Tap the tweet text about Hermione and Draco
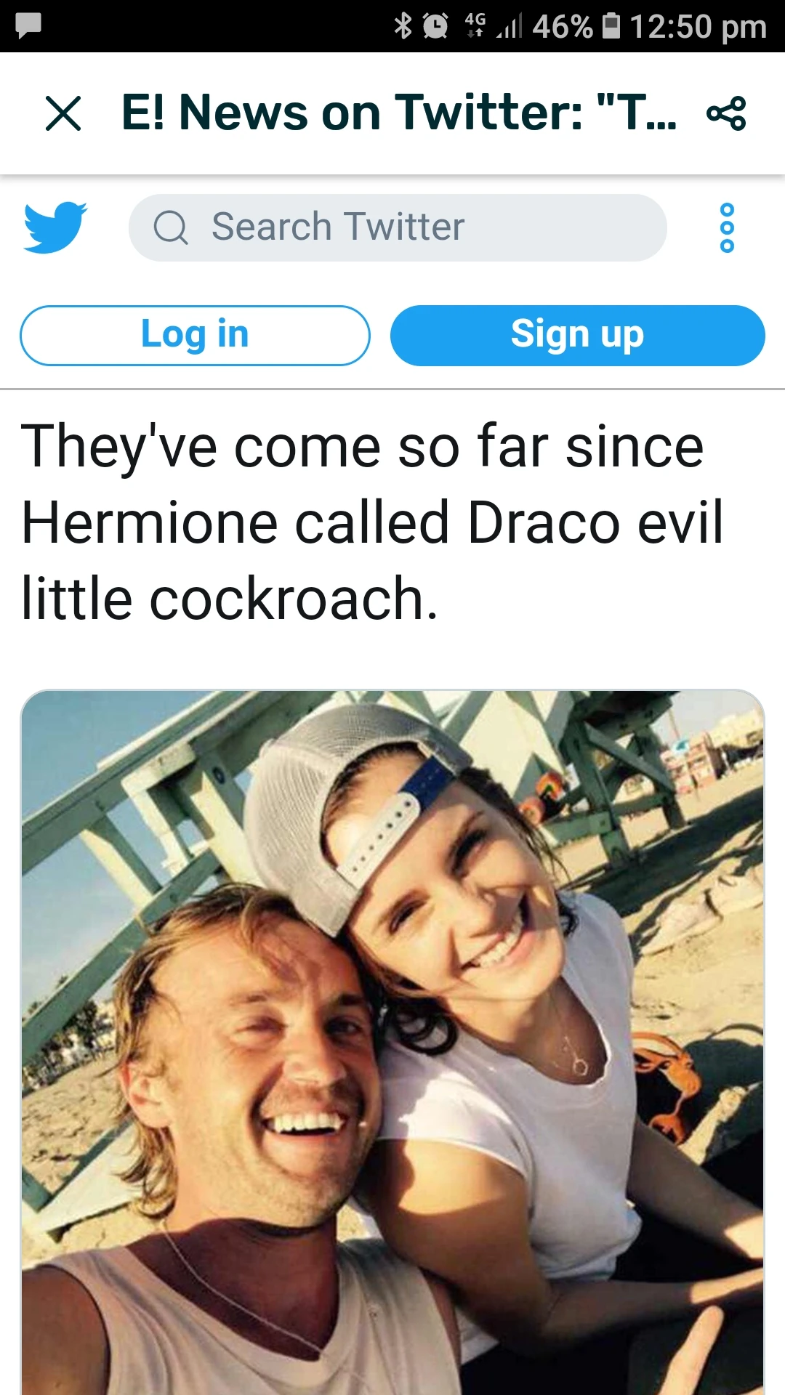 [x=372, y=522]
